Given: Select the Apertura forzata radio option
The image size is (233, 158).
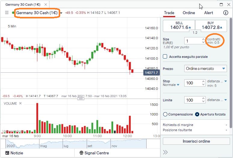Looking at the screenshot, I should (x=197, y=114).
